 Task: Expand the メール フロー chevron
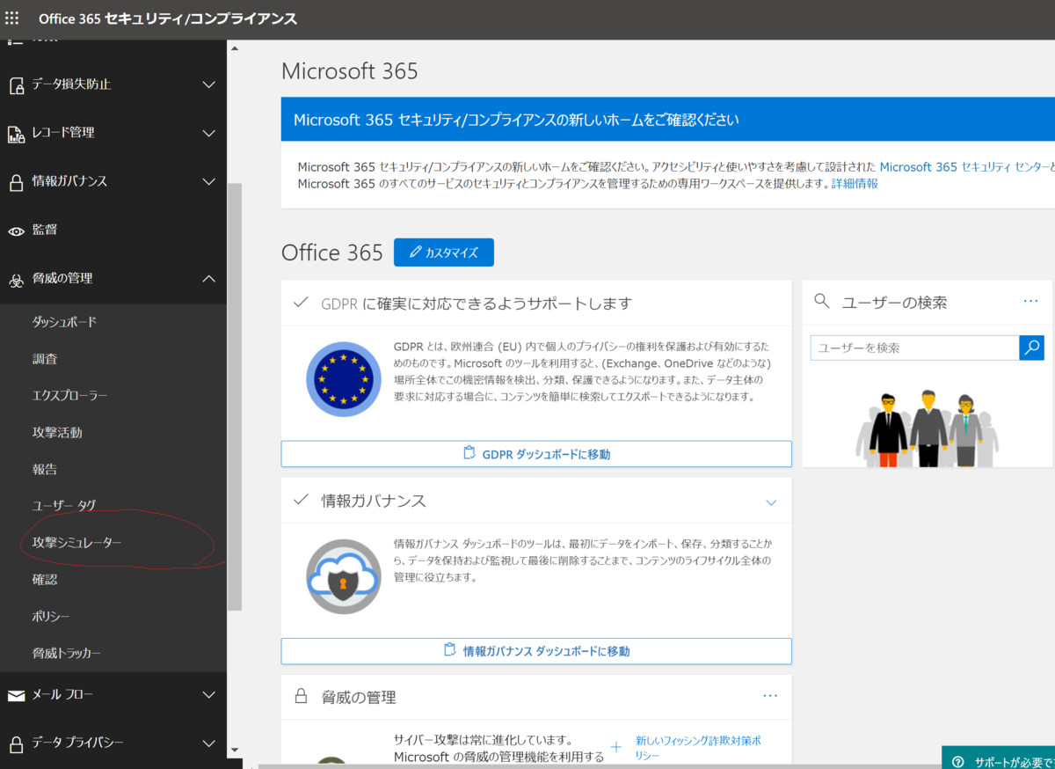[x=208, y=695]
